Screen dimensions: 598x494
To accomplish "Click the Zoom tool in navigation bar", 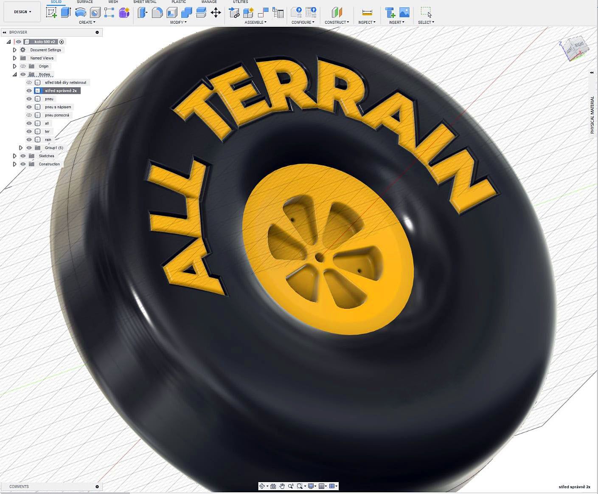I will (x=291, y=486).
